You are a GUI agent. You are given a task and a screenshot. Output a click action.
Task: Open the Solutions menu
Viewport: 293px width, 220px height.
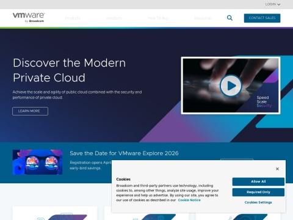click(114, 18)
